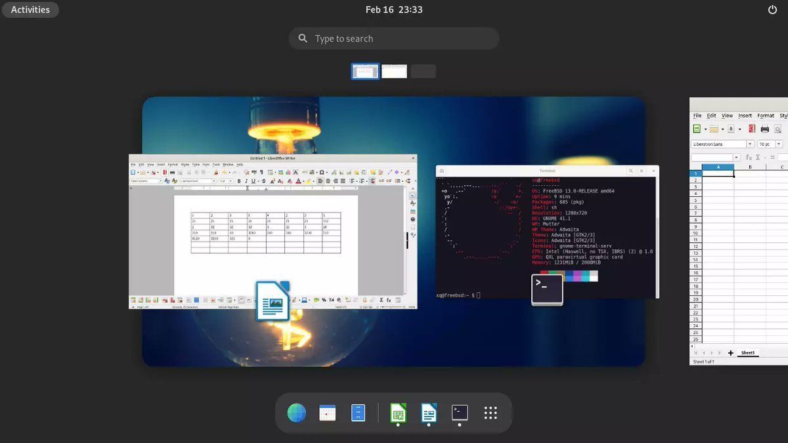Click the Function Wizard fx icon in Calc

pyautogui.click(x=749, y=158)
